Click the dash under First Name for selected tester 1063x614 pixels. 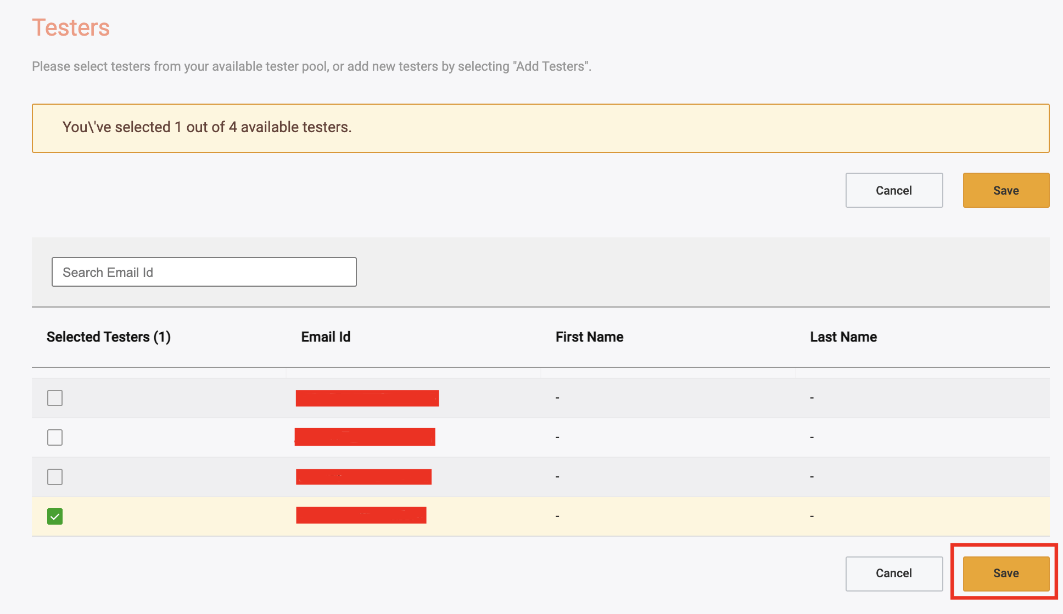pos(557,516)
